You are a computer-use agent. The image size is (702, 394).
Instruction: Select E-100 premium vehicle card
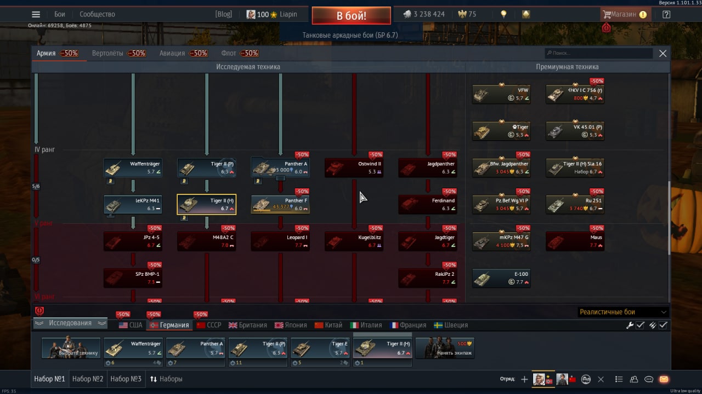pos(501,278)
